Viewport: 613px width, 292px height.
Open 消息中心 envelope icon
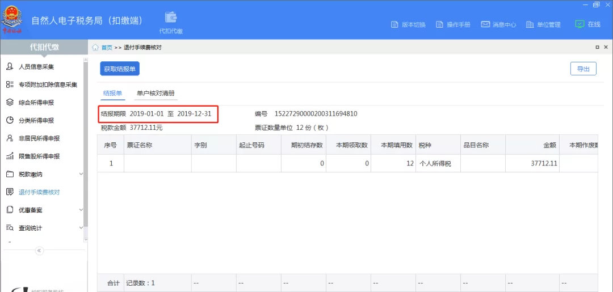pos(485,24)
